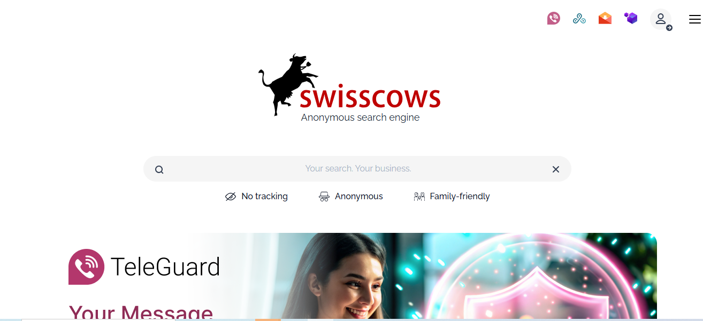
Task: Click the 'Anonymous' label
Action: coord(359,197)
